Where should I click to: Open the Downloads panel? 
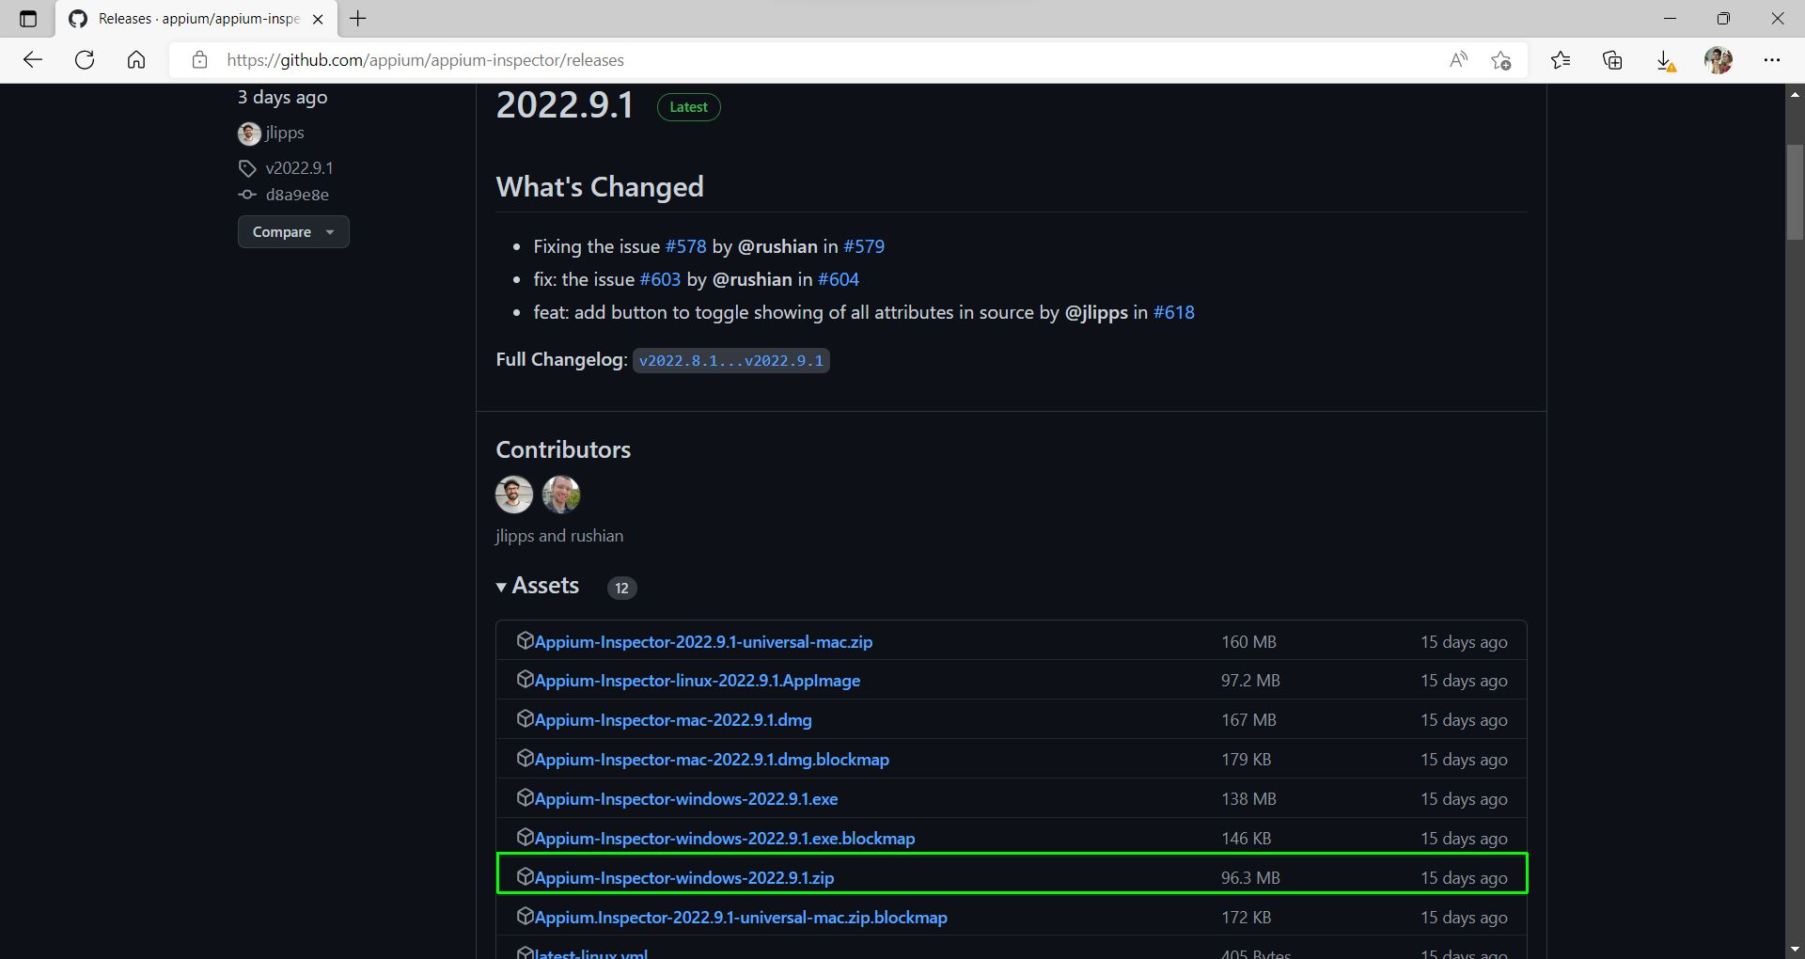[x=1665, y=60]
